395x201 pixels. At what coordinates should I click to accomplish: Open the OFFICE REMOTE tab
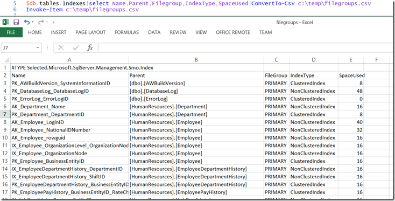233,32
